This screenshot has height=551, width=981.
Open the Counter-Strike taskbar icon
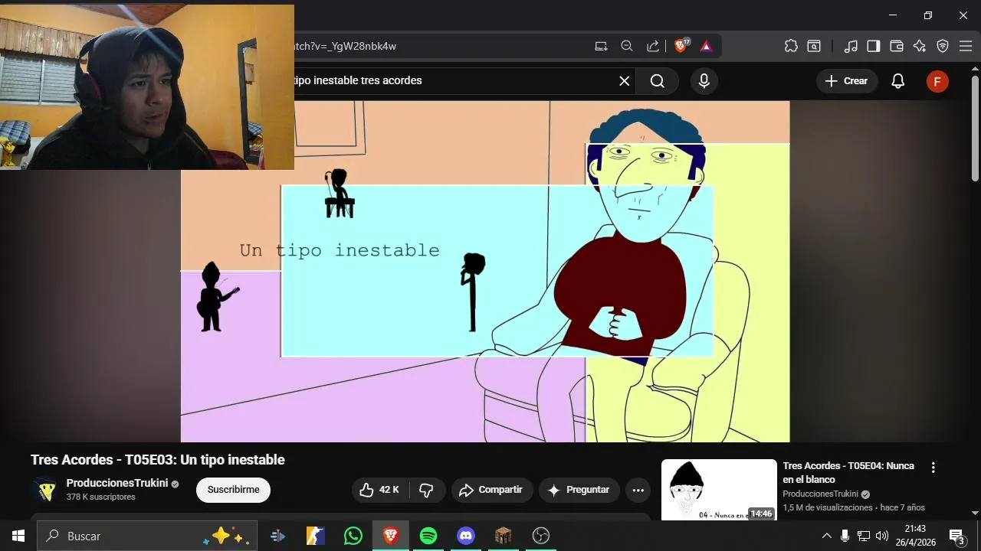[x=315, y=536]
